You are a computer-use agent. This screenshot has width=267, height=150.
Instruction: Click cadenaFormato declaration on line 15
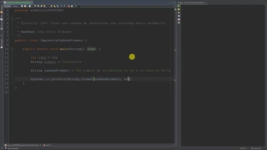click(x=57, y=70)
